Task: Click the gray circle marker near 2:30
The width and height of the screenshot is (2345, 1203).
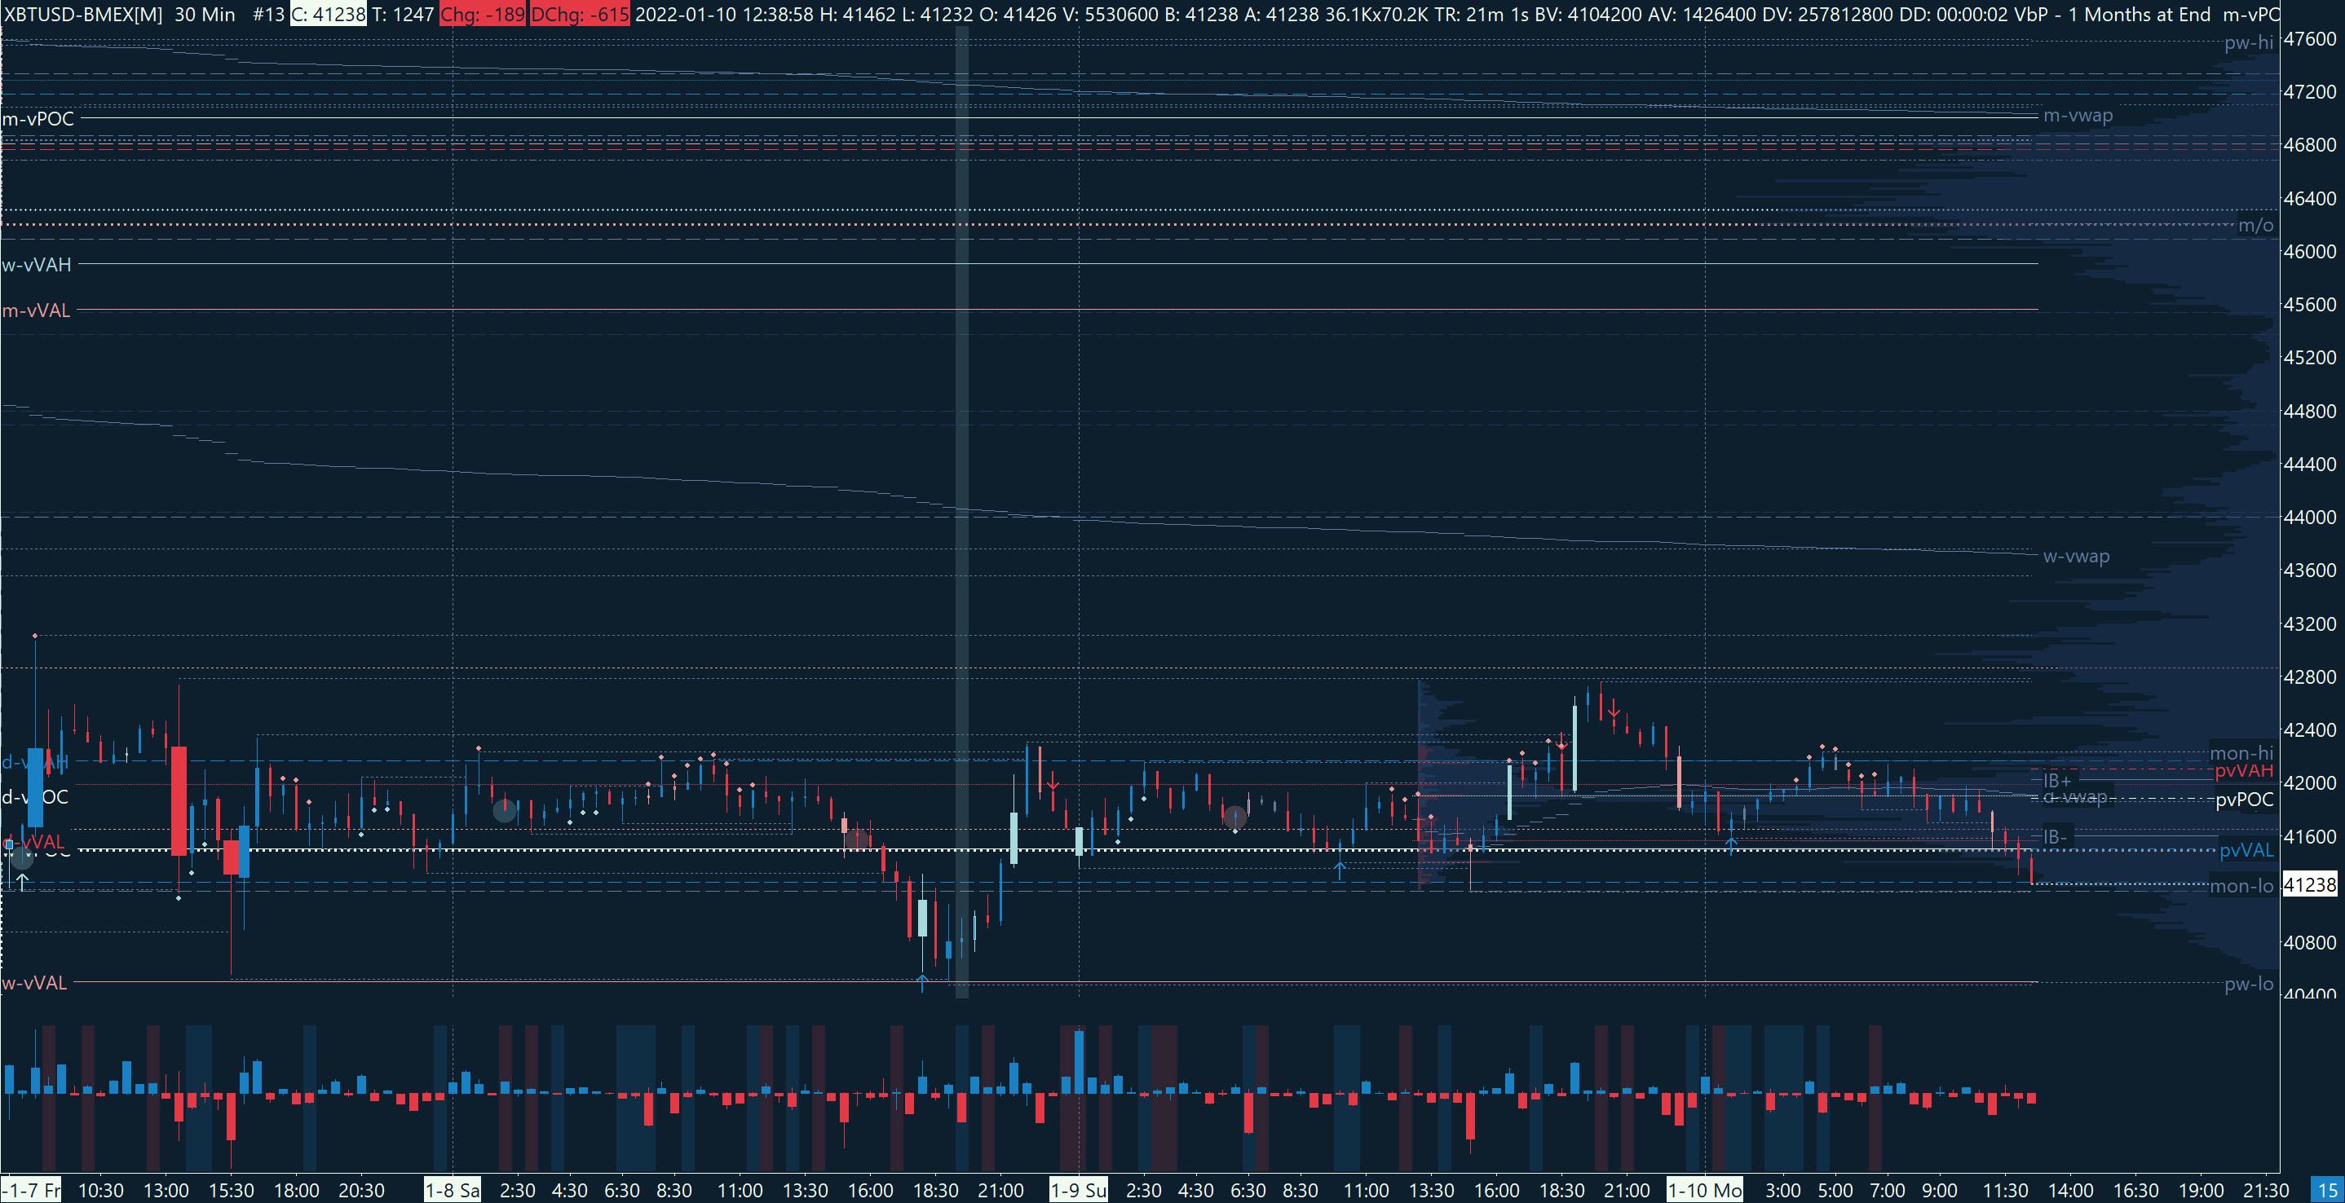Action: click(x=505, y=809)
